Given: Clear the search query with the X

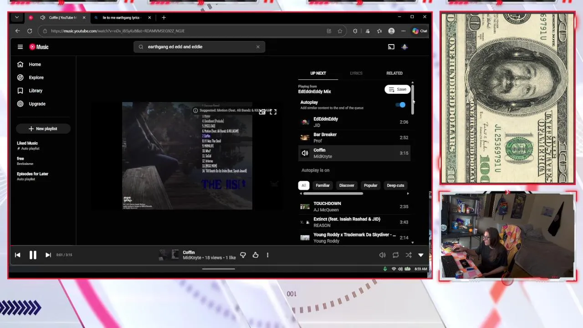Looking at the screenshot, I should pyautogui.click(x=258, y=46).
